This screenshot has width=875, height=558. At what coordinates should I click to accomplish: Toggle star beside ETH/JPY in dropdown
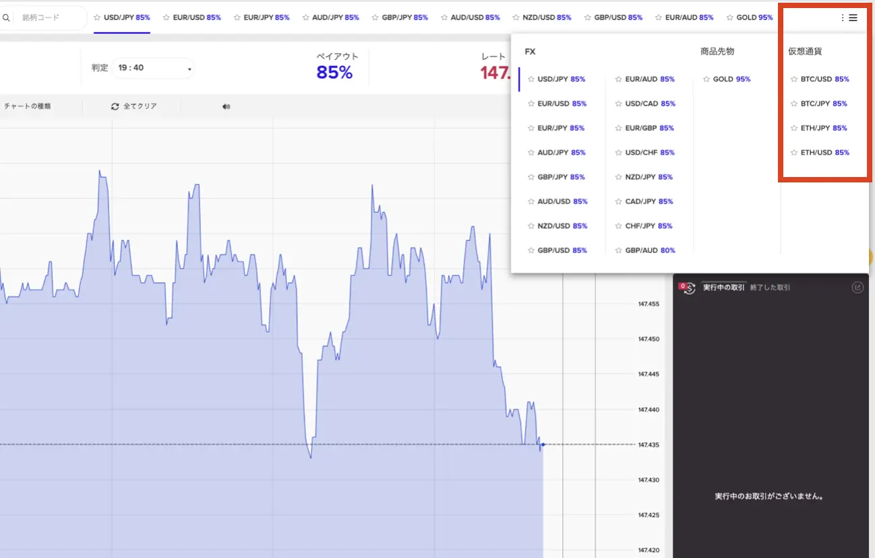(794, 128)
